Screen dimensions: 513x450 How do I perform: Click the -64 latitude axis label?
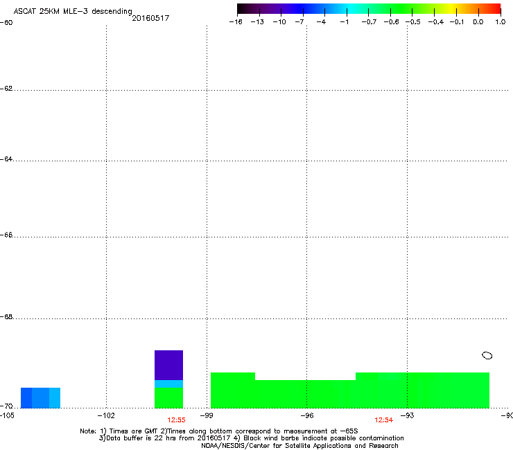pos(6,159)
